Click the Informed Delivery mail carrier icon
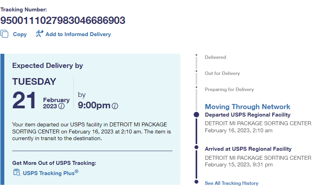 pos(39,34)
